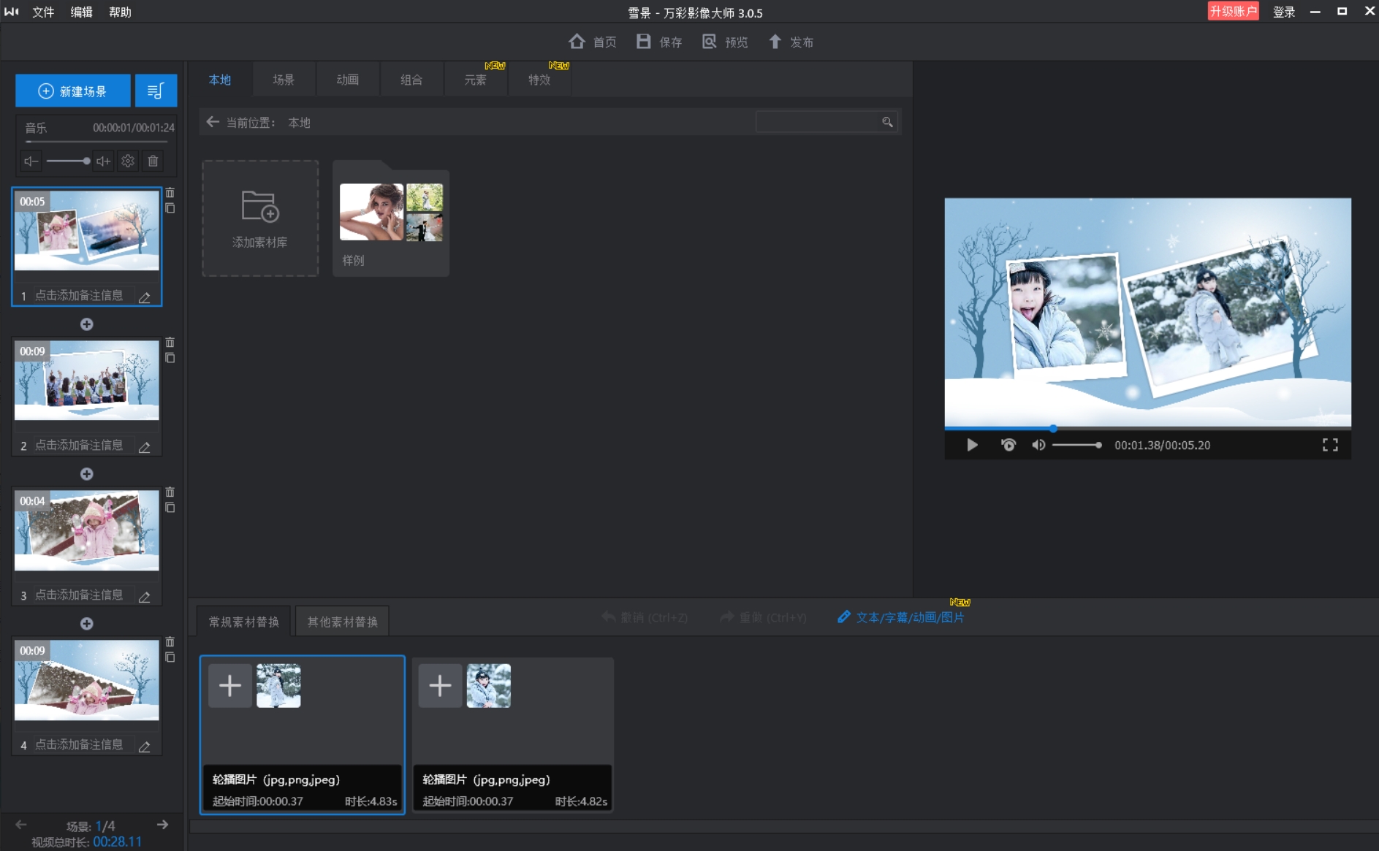Viewport: 1379px width, 851px height.
Task: Open music settings gear icon
Action: point(128,161)
